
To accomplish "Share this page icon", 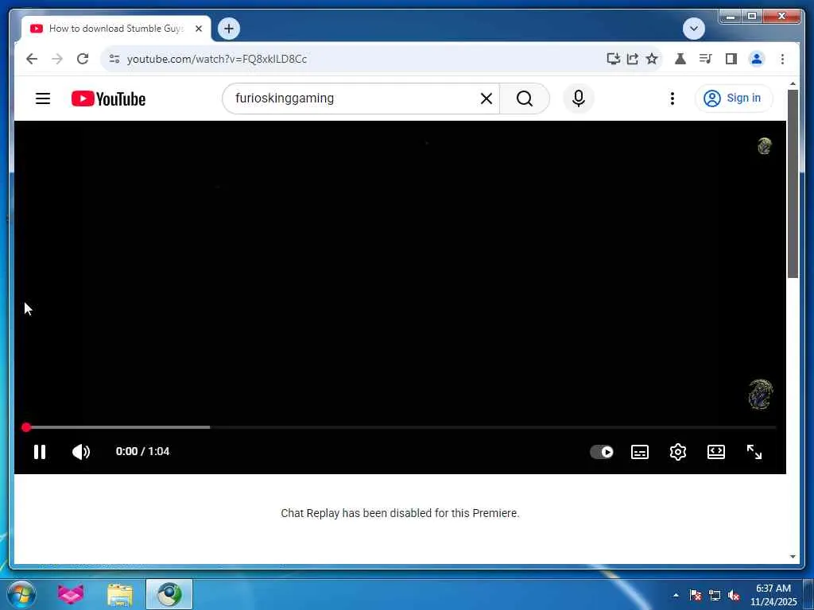I will coord(632,59).
